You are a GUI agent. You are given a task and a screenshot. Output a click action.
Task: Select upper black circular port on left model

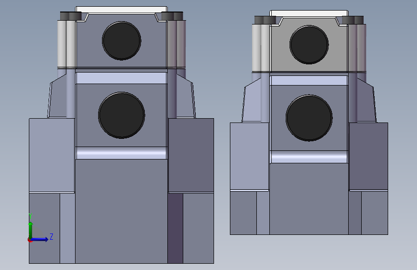(x=122, y=41)
